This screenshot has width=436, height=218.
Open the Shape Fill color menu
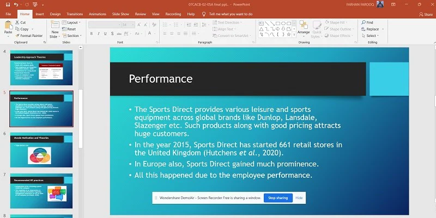(x=336, y=22)
